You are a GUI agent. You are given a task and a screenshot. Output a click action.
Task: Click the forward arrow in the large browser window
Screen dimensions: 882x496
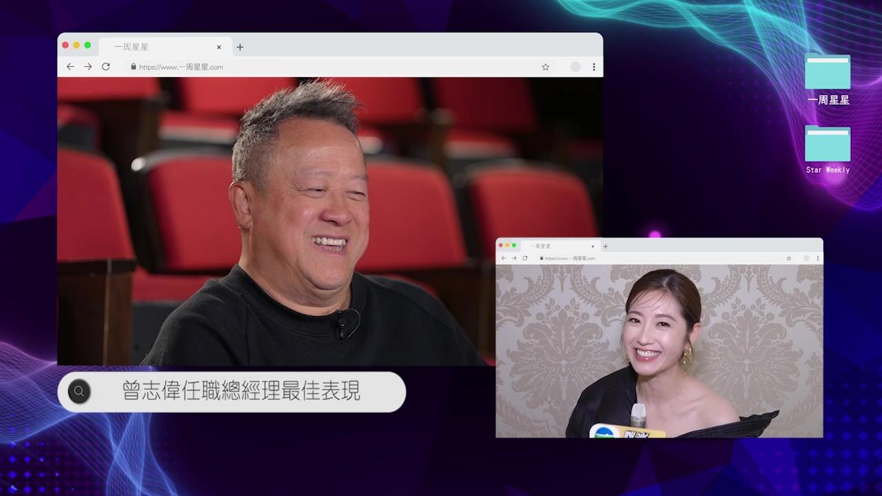coord(88,67)
